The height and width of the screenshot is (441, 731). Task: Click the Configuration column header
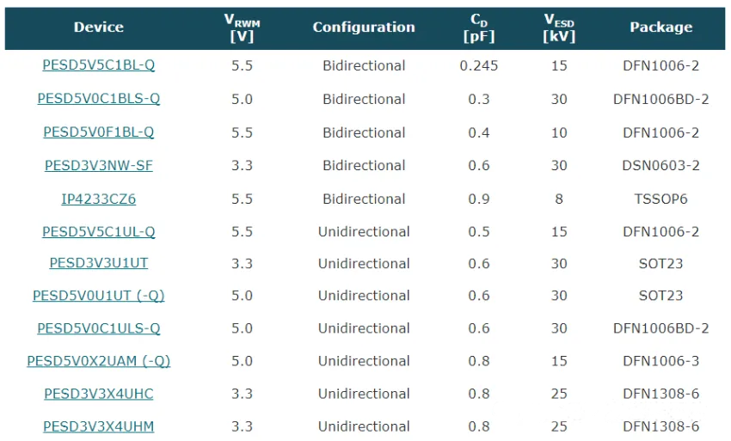pos(364,28)
